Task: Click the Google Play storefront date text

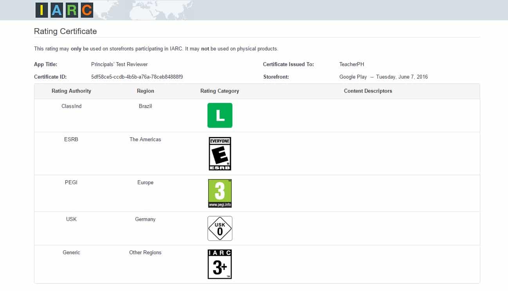Action: pos(384,77)
